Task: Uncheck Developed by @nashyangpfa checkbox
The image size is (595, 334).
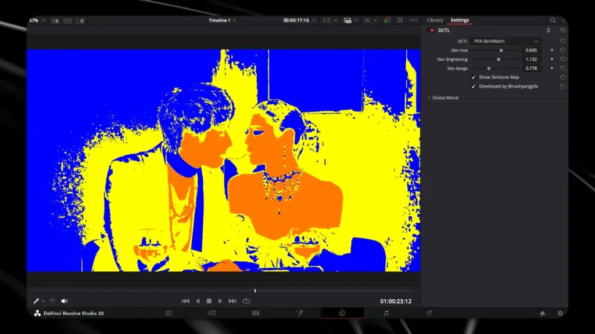Action: pos(473,86)
